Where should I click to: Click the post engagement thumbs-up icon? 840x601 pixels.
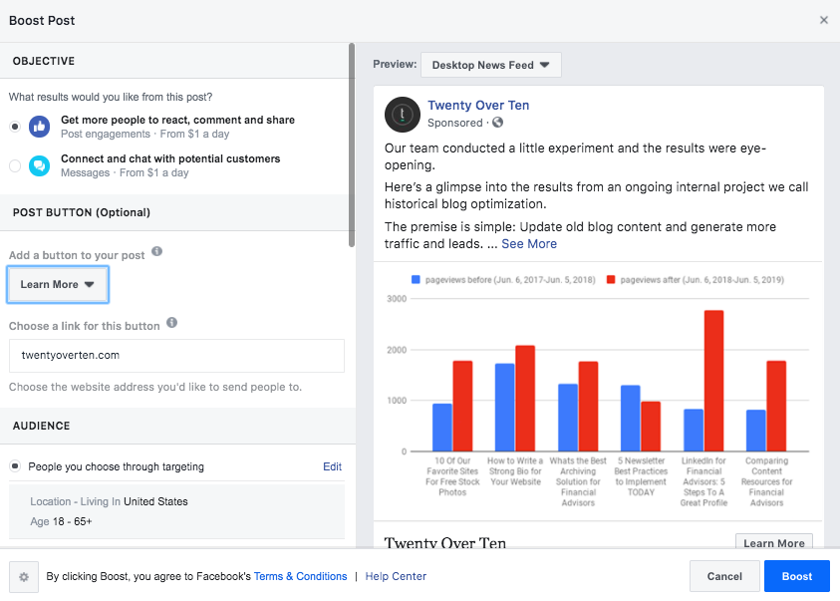[40, 127]
